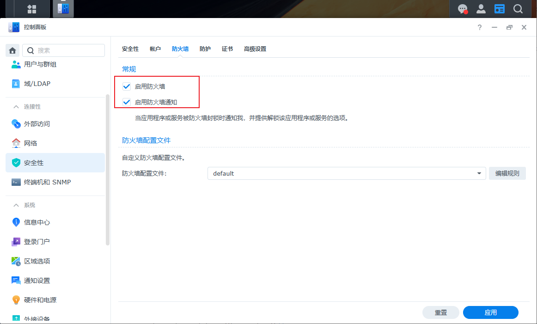Viewport: 537px width, 324px height.
Task: Open Info Center in sidebar
Action: 37,222
